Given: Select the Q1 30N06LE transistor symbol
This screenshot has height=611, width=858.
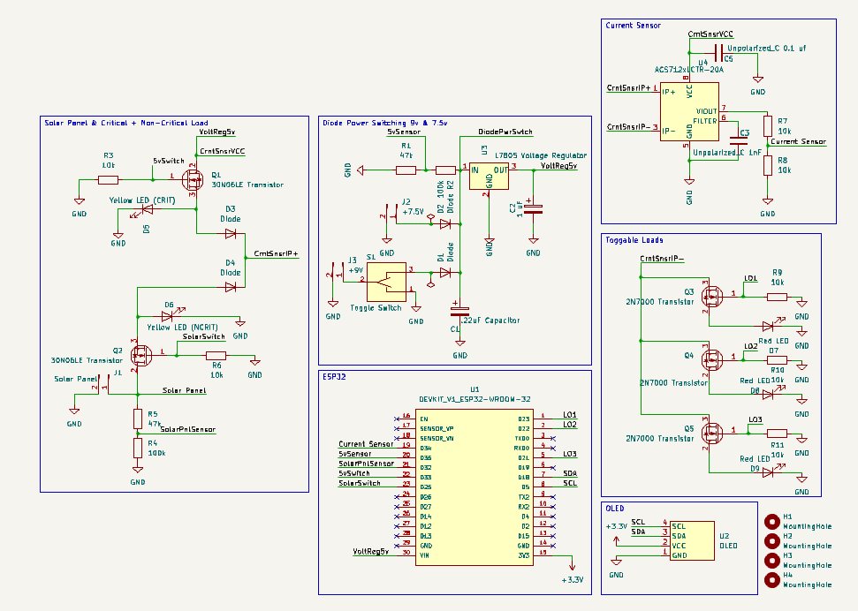Looking at the screenshot, I should [192, 178].
